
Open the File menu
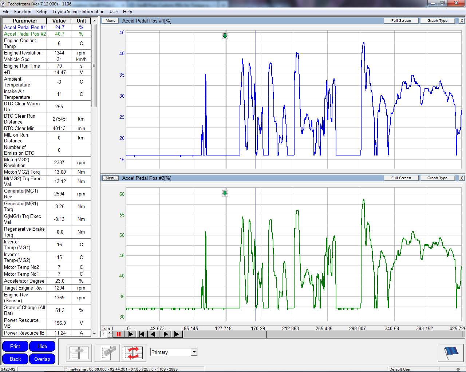tap(6, 12)
